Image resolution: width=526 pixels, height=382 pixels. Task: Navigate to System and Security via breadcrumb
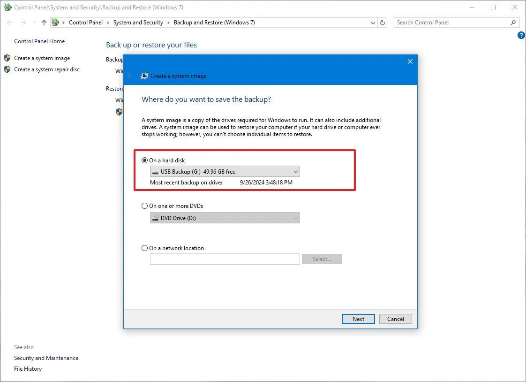click(138, 22)
